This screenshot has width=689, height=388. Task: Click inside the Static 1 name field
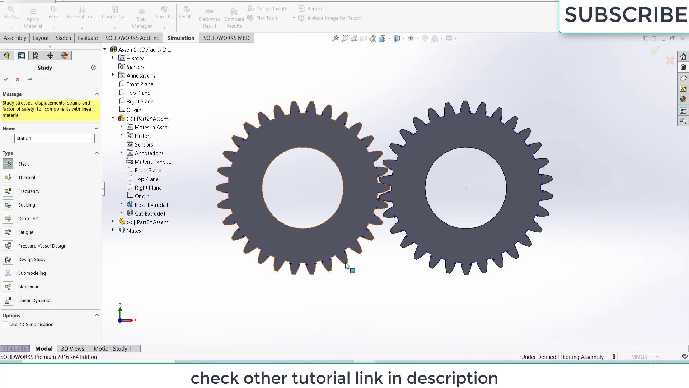click(54, 138)
